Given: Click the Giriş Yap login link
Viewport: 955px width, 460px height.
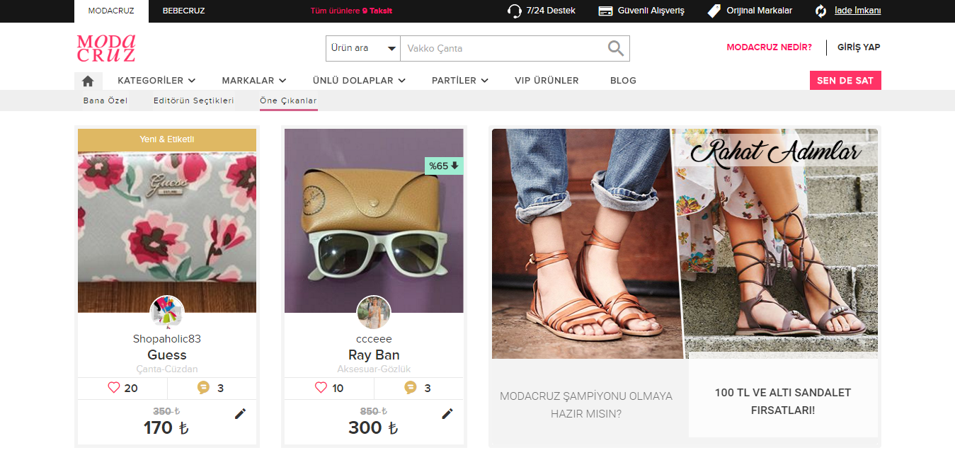Looking at the screenshot, I should (858, 47).
